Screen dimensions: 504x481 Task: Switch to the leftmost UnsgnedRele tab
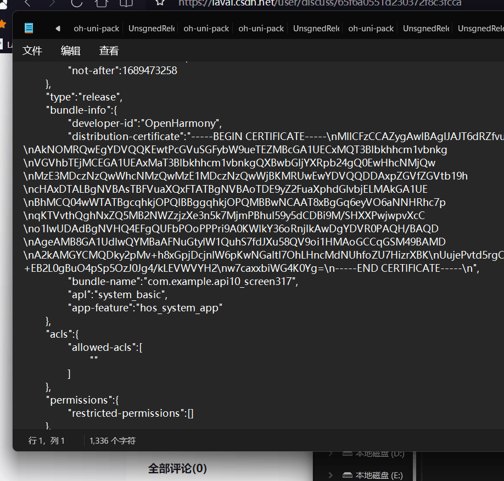151,29
